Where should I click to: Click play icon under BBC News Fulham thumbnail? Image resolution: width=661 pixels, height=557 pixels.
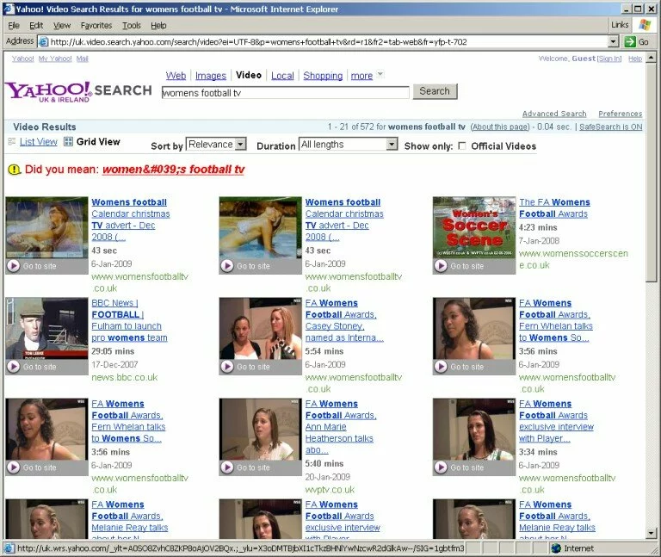[x=14, y=367]
